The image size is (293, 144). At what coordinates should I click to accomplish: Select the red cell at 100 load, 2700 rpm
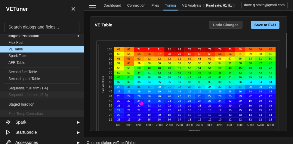click(x=179, y=49)
